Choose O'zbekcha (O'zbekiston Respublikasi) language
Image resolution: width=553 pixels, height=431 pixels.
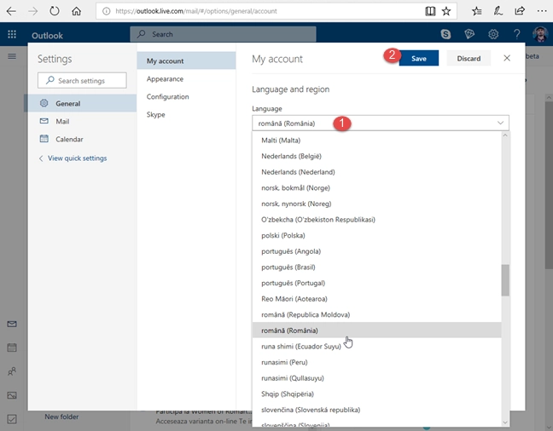click(376, 220)
